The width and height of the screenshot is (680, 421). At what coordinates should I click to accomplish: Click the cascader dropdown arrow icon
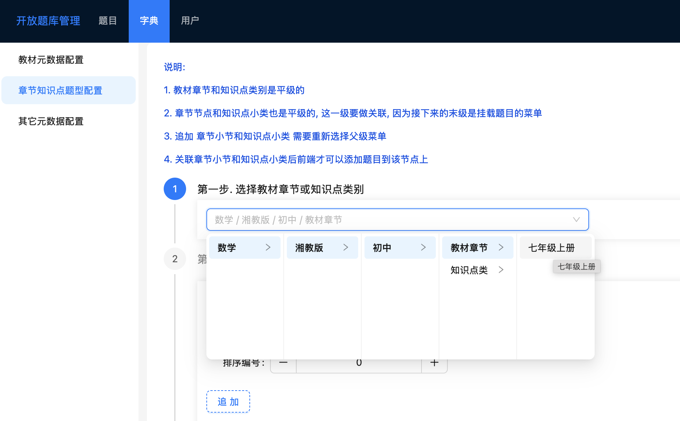tap(576, 220)
